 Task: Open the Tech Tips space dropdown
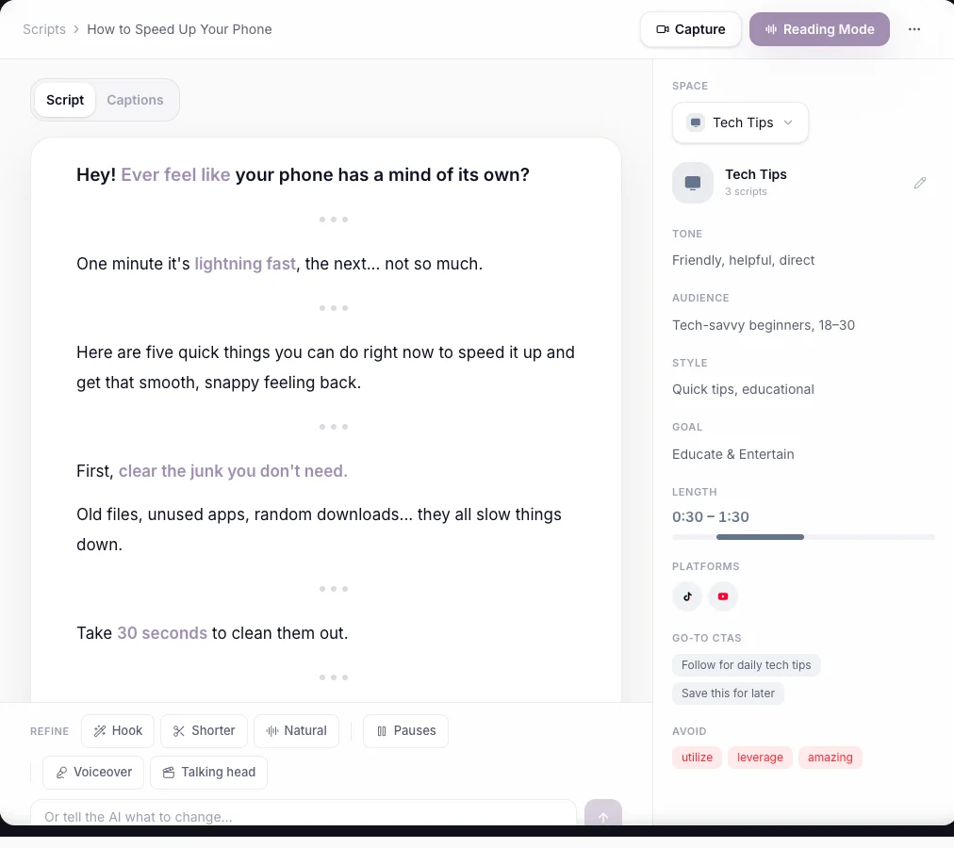[x=740, y=122]
